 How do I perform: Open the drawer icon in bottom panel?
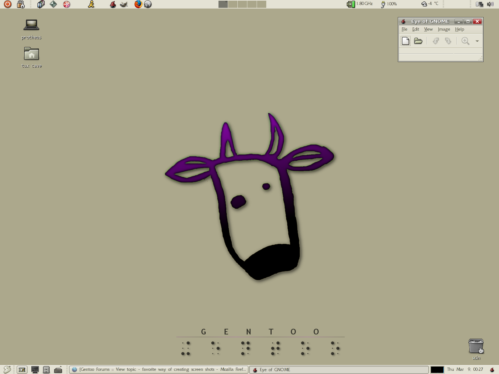[x=58, y=370]
